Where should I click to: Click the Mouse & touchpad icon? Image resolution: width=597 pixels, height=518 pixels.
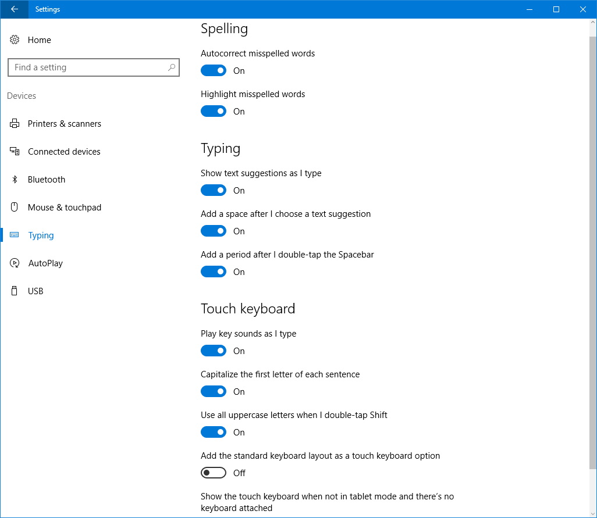tap(15, 208)
